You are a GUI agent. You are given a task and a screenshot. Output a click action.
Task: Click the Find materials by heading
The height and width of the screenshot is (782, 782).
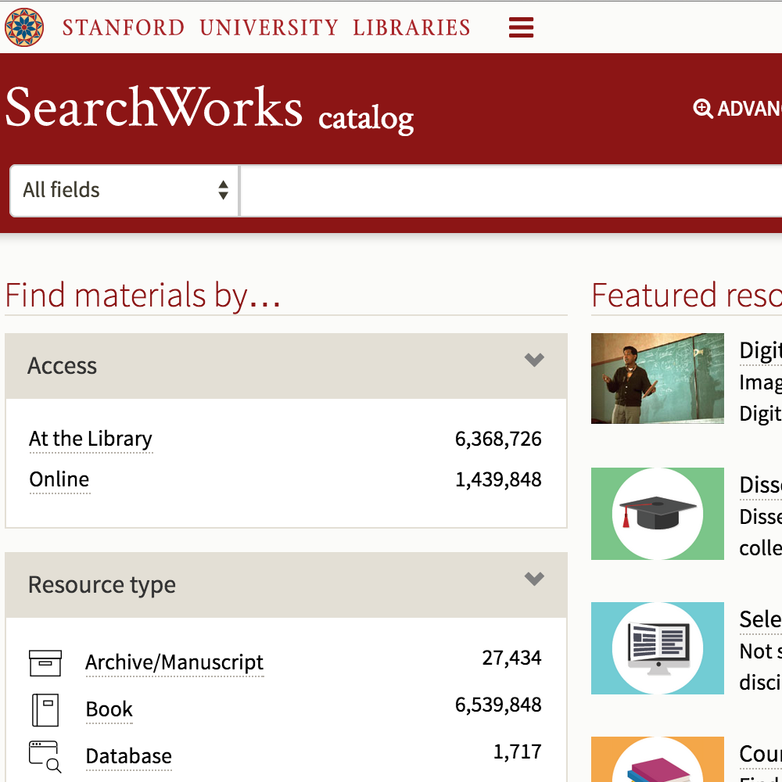point(142,295)
